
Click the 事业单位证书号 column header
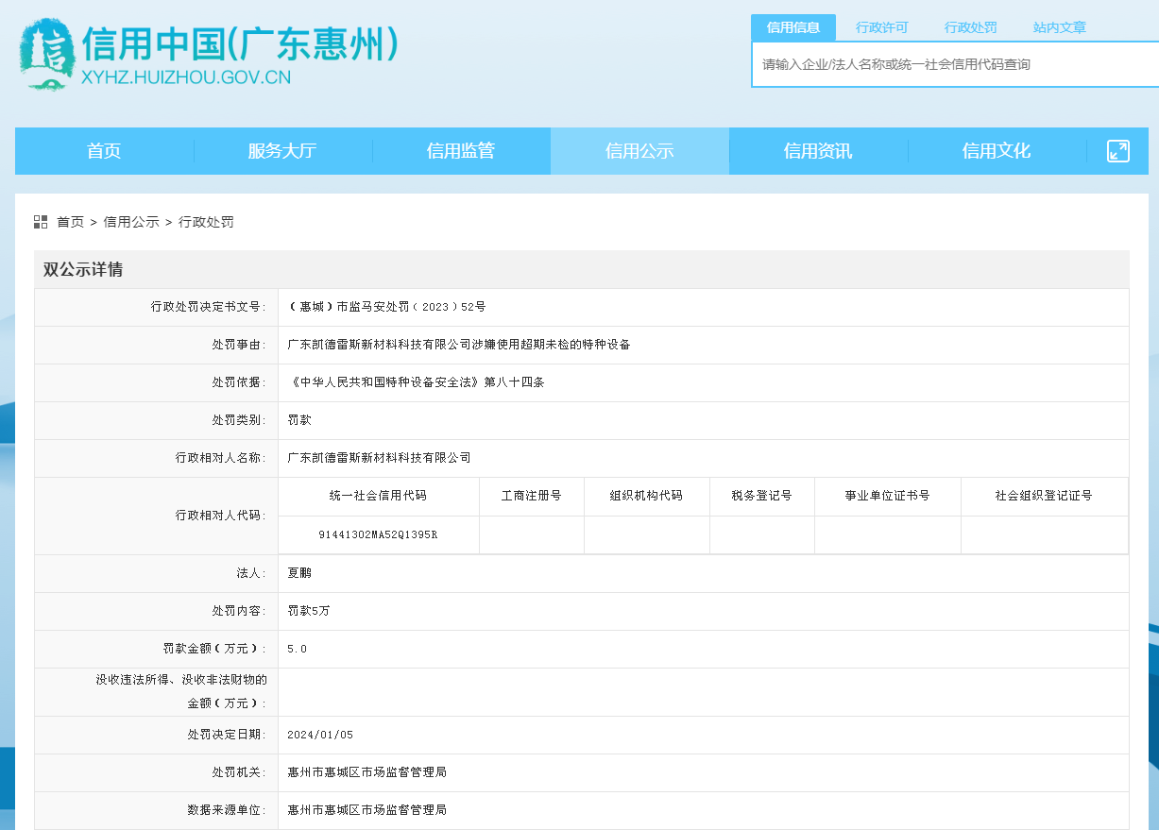[887, 496]
